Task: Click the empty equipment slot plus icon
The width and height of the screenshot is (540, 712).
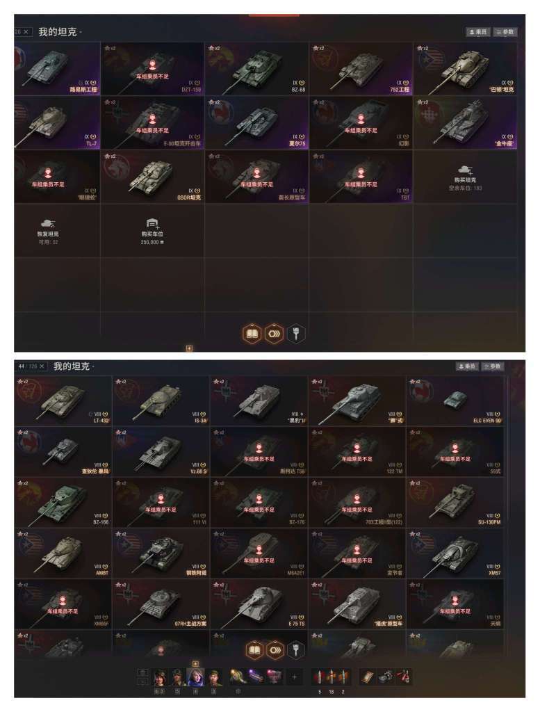Action: [294, 677]
